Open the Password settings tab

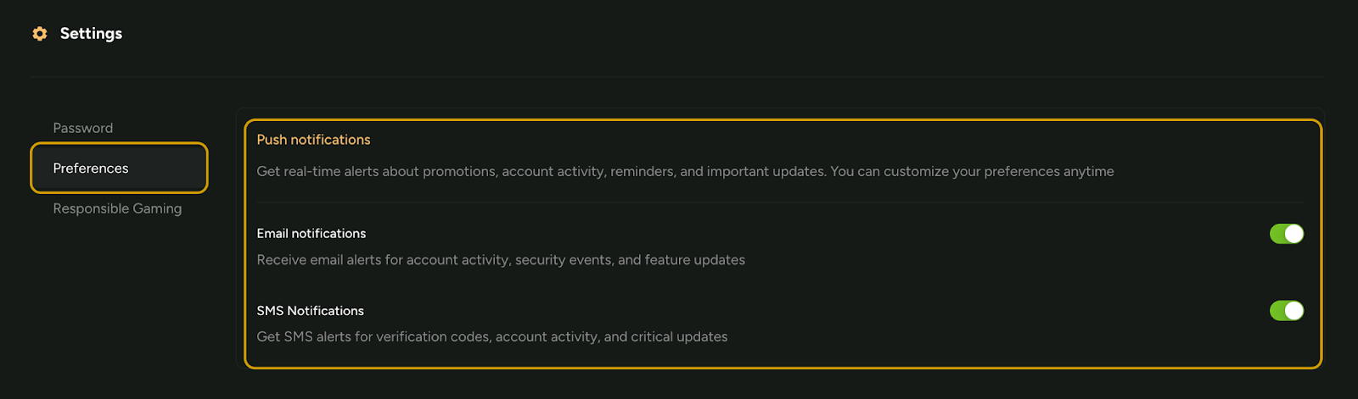(83, 128)
